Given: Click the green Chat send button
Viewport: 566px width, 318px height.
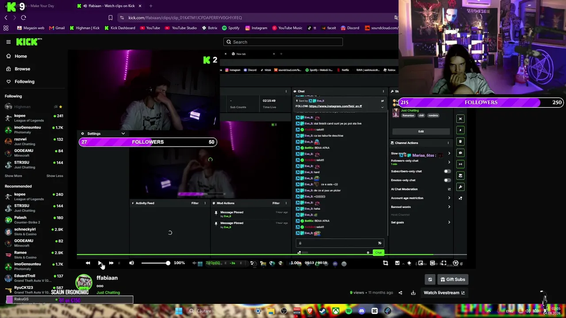Looking at the screenshot, I should [379, 253].
